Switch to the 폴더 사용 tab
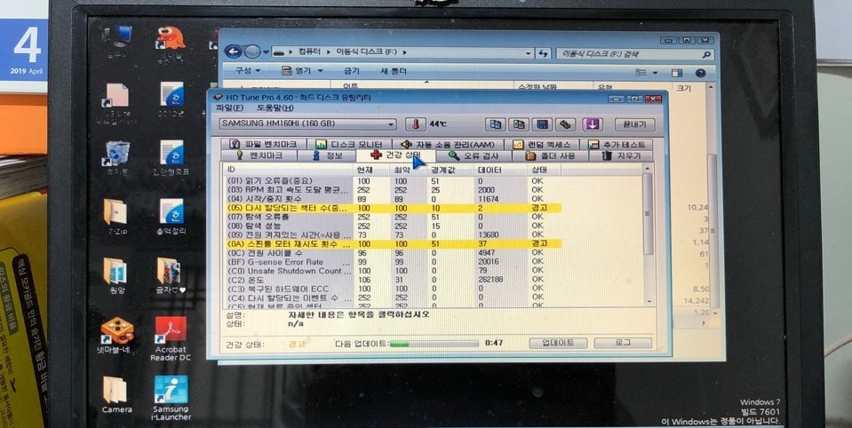852x428 pixels. [x=550, y=156]
